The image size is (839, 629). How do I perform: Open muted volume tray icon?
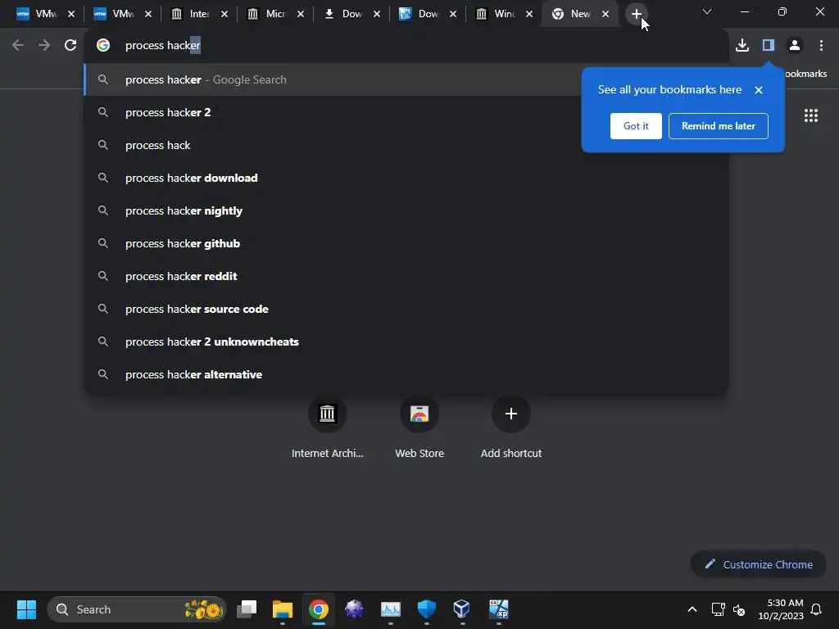click(739, 609)
